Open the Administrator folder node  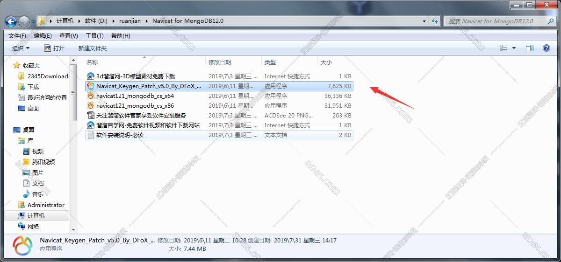click(x=46, y=205)
